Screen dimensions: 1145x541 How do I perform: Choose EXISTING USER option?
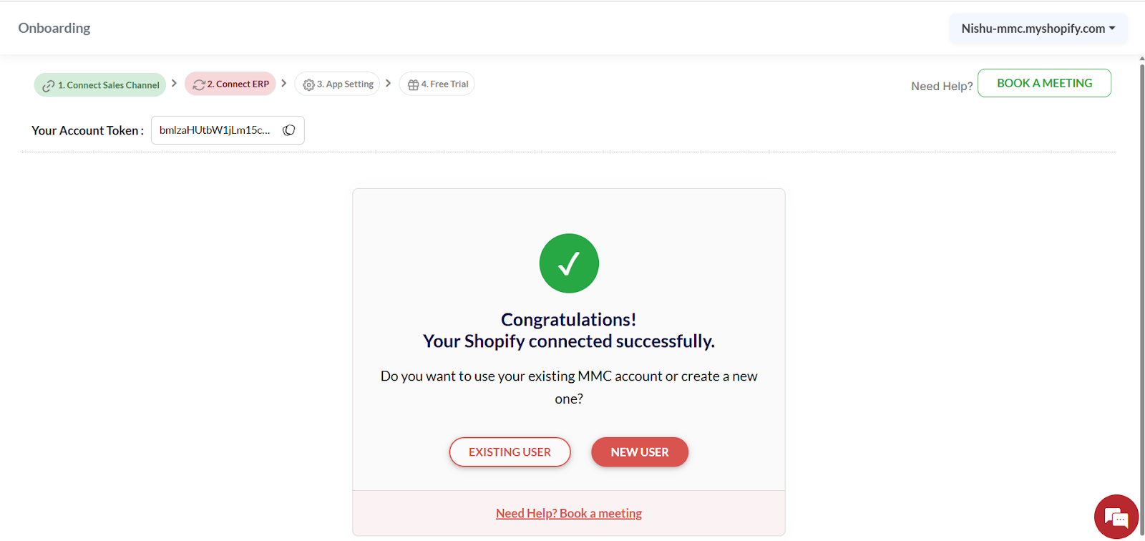click(x=509, y=452)
